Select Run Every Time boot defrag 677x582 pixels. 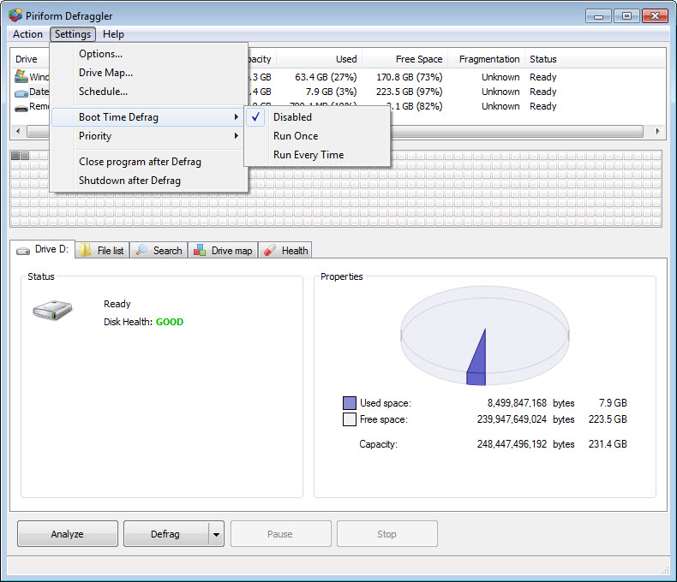(317, 155)
